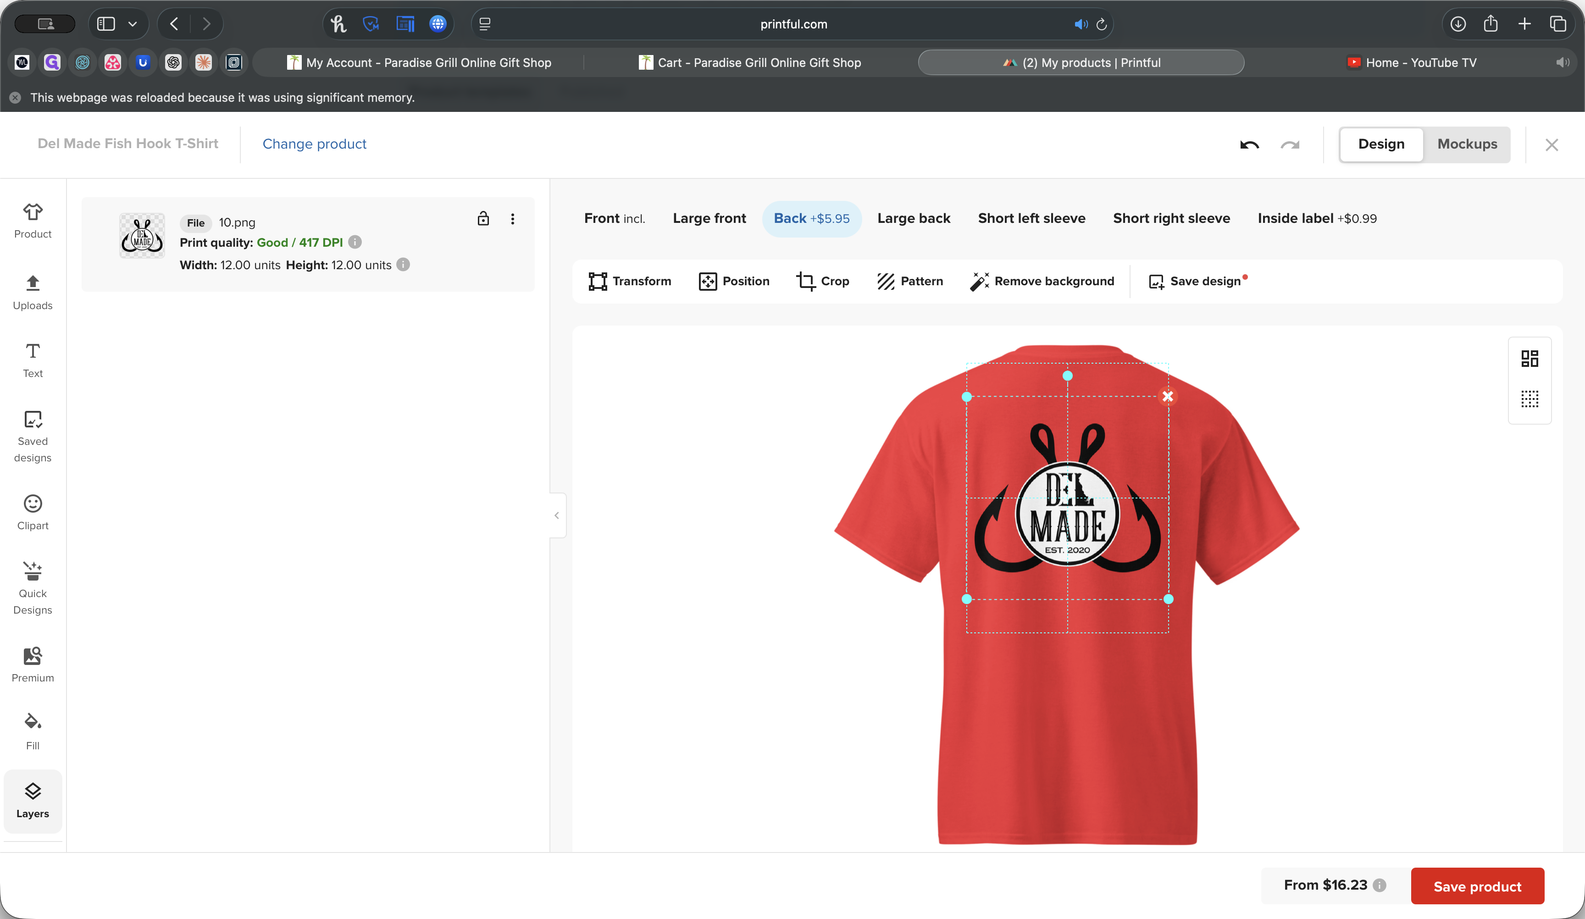Switch to the Mockups view toggle
Image resolution: width=1585 pixels, height=919 pixels.
[x=1467, y=144]
